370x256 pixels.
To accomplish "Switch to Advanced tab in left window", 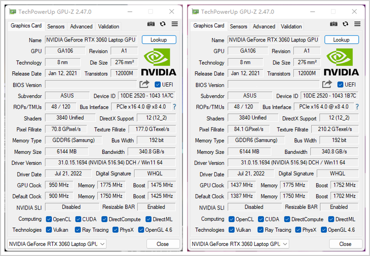I will click(x=81, y=26).
